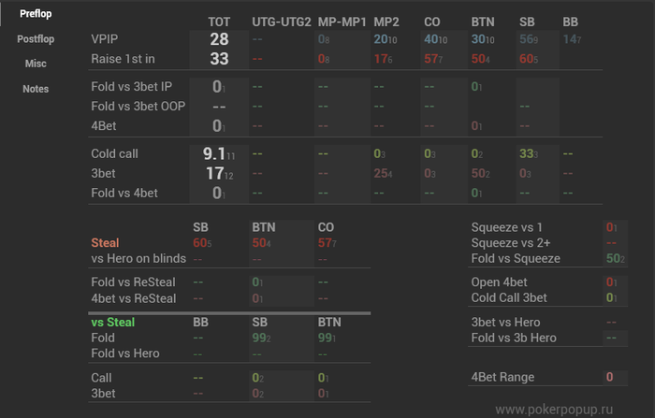This screenshot has width=655, height=418.
Task: Click the Open 4bet value
Action: (x=611, y=281)
